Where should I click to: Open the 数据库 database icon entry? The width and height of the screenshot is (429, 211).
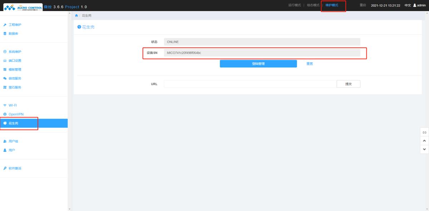coord(5,34)
